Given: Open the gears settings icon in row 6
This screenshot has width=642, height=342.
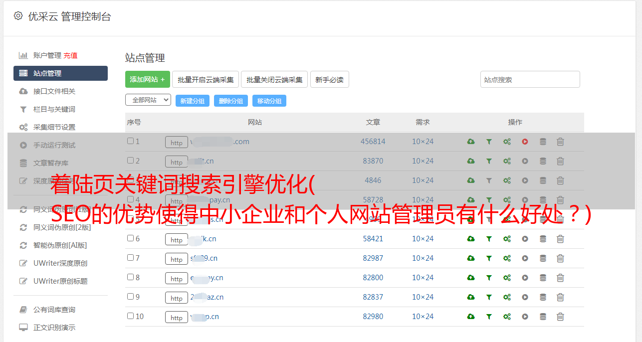Looking at the screenshot, I should (507, 239).
